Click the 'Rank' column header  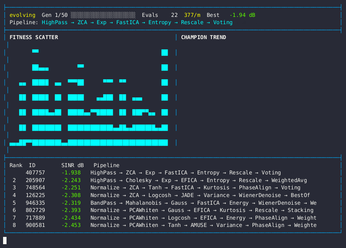(16, 165)
